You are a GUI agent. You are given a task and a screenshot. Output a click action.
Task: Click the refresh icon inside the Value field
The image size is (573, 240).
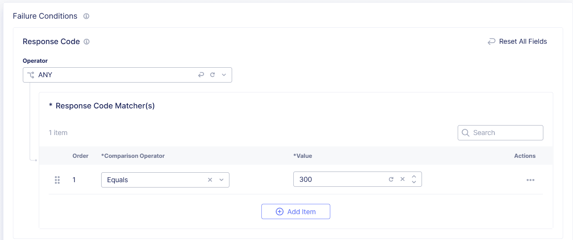coord(391,179)
